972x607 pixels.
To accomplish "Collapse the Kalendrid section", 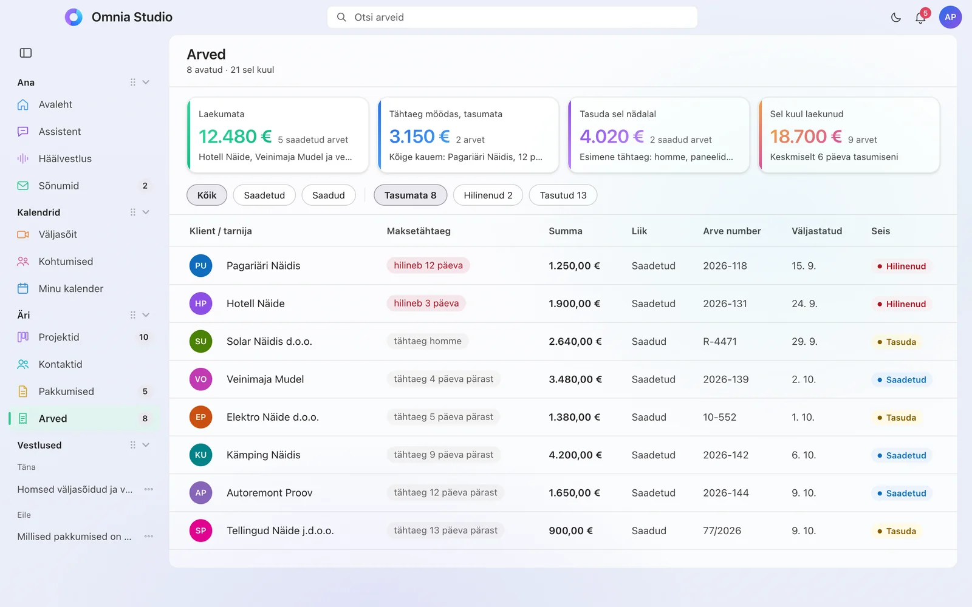I will pos(146,212).
